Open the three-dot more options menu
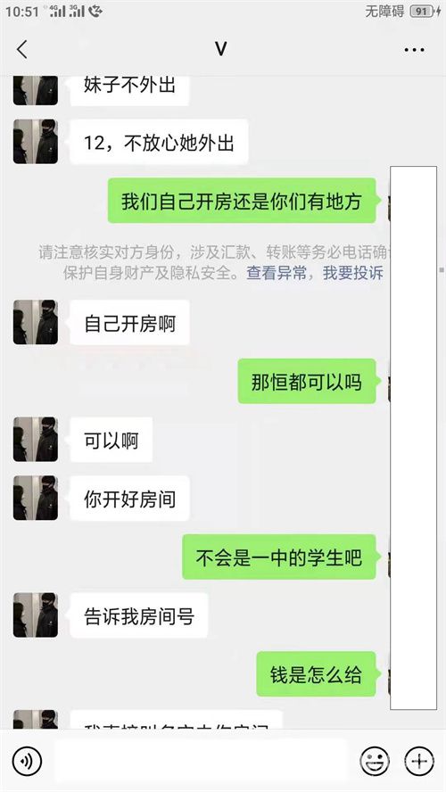 414,50
